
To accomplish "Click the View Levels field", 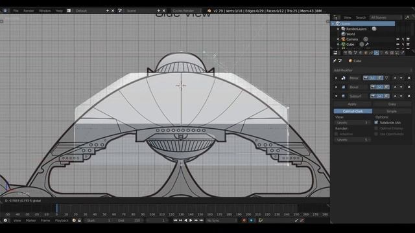I will click(352, 123).
